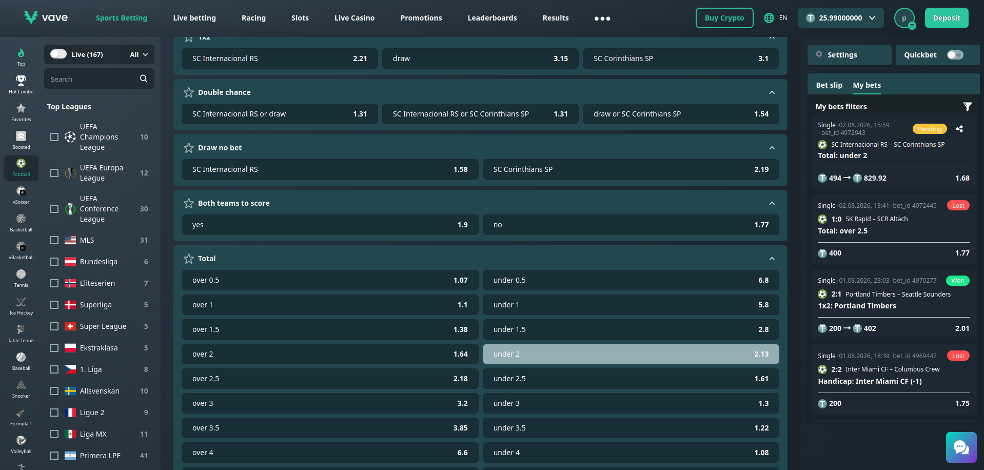Collapse the Double chance market

(772, 92)
